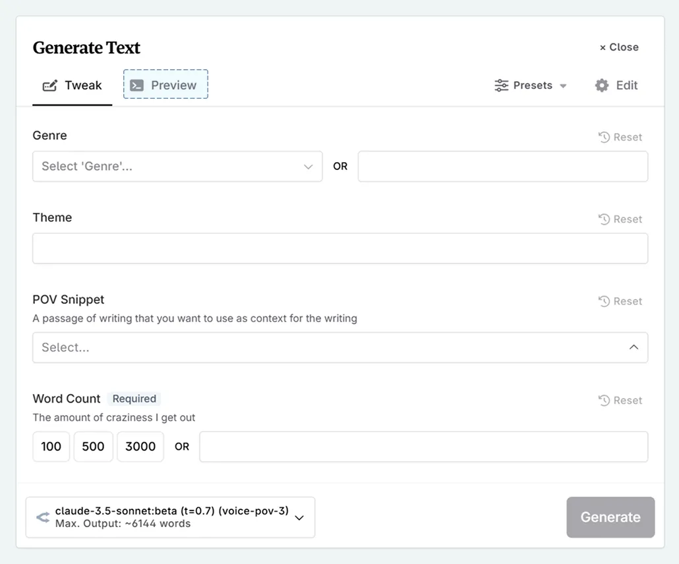Click the gear icon beside Edit

tap(601, 85)
